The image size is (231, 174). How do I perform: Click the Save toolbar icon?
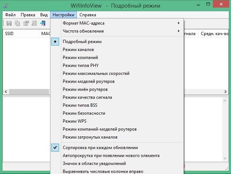(x=9, y=23)
